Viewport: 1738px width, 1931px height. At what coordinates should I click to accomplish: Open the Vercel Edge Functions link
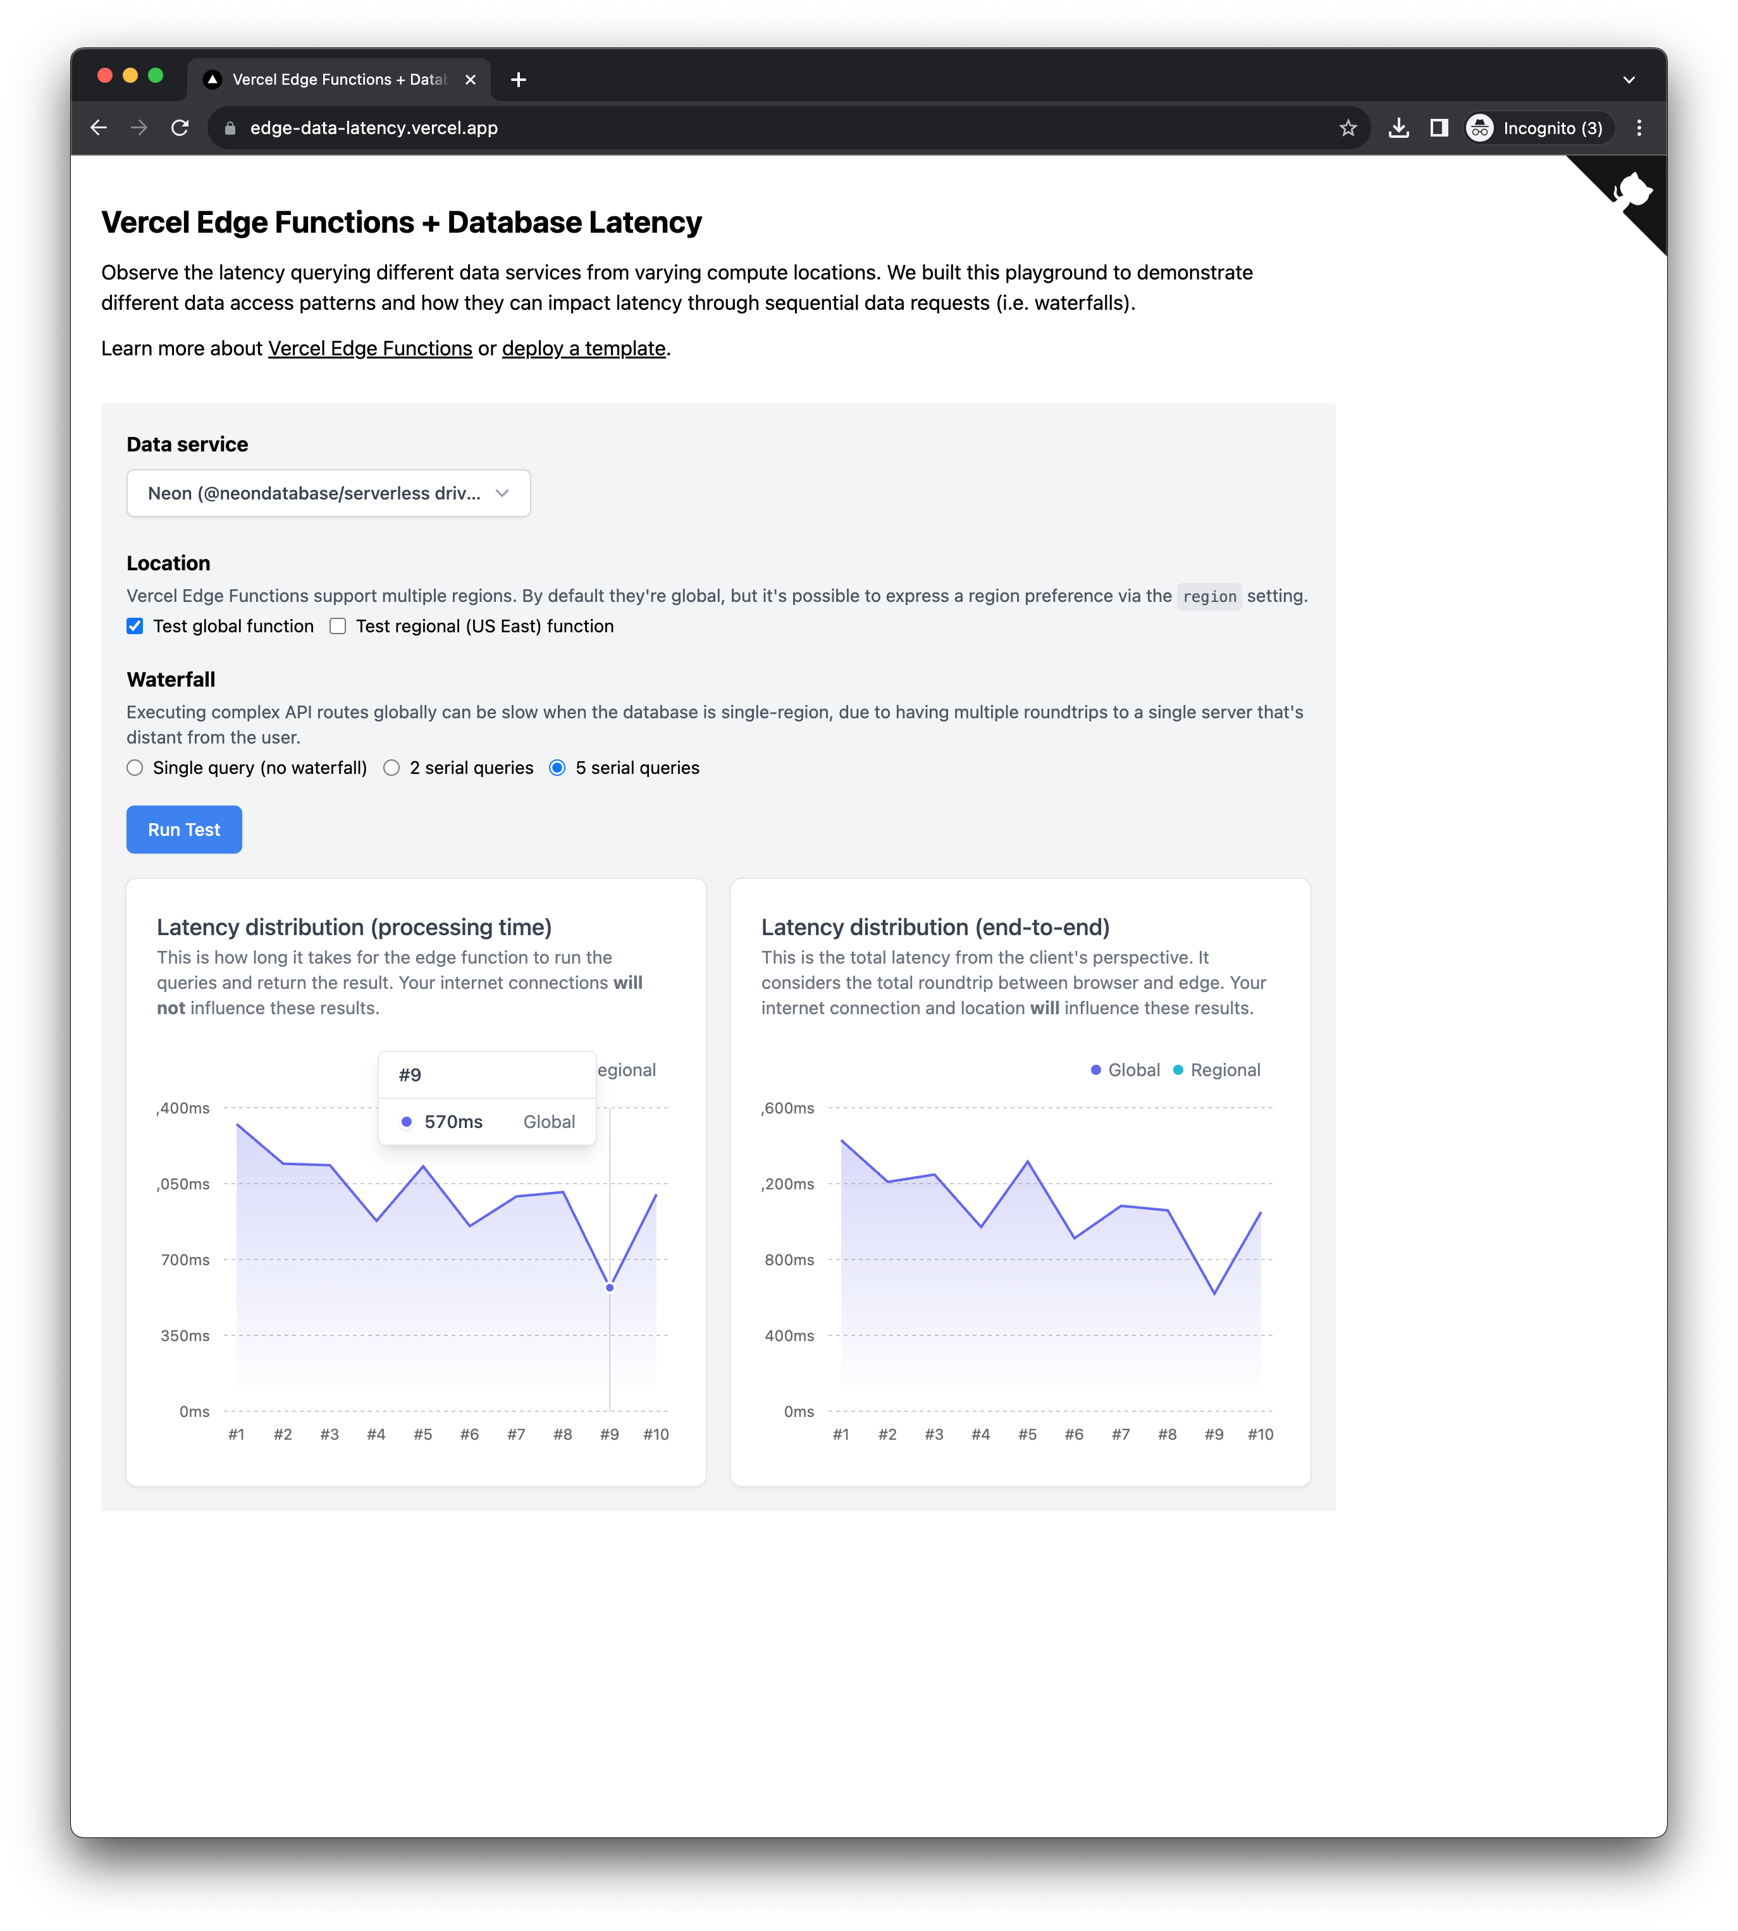click(x=369, y=348)
